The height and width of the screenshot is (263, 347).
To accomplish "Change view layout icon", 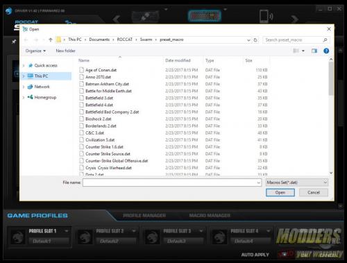I will tap(296, 51).
